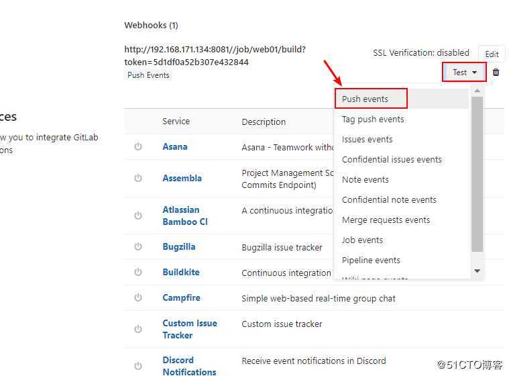Open the Test dropdown button
This screenshot has height=376, width=509.
pos(464,72)
